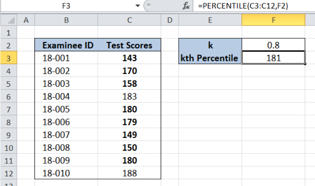Select row 1 header
Viewport: 315px width, 186px height.
9,32
